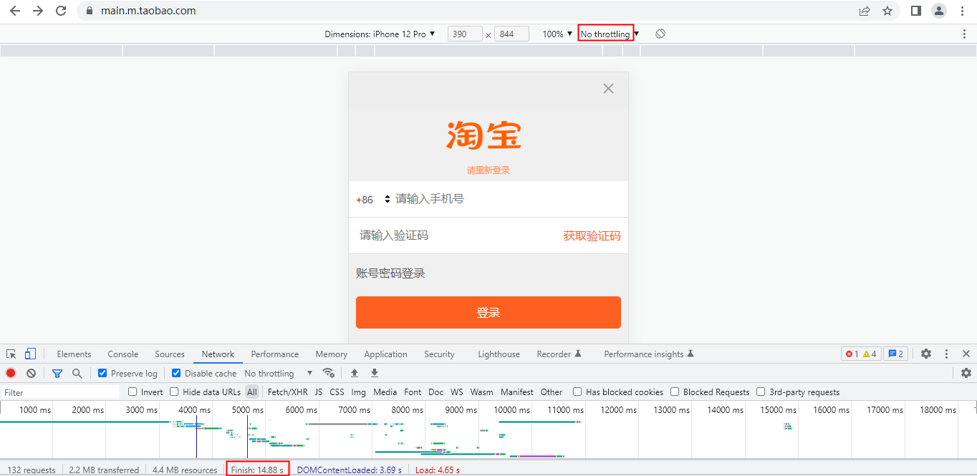Open network conditions wifi icon
This screenshot has height=476, width=977.
329,373
